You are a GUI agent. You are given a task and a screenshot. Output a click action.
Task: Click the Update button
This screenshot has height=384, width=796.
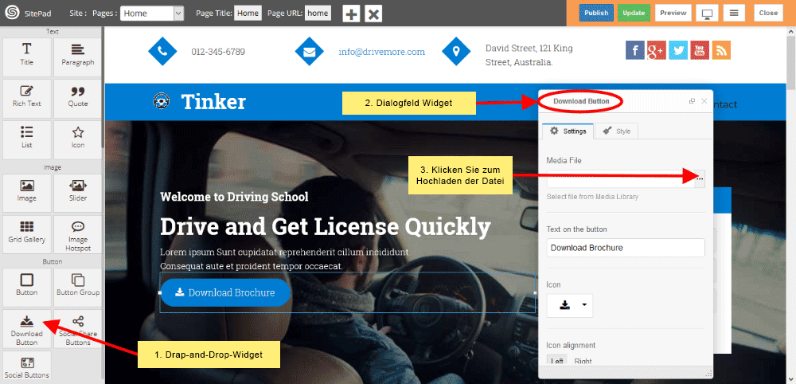pyautogui.click(x=634, y=14)
